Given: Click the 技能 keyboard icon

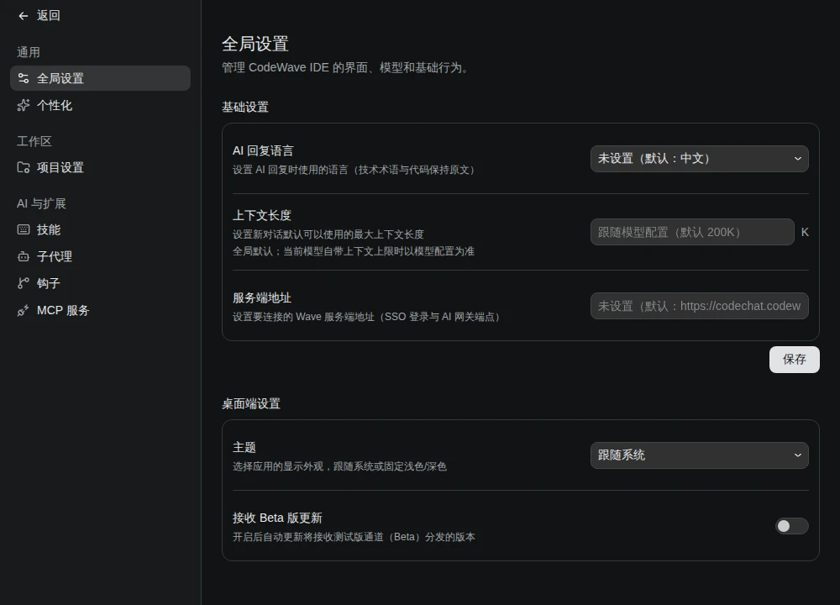Looking at the screenshot, I should (x=23, y=230).
